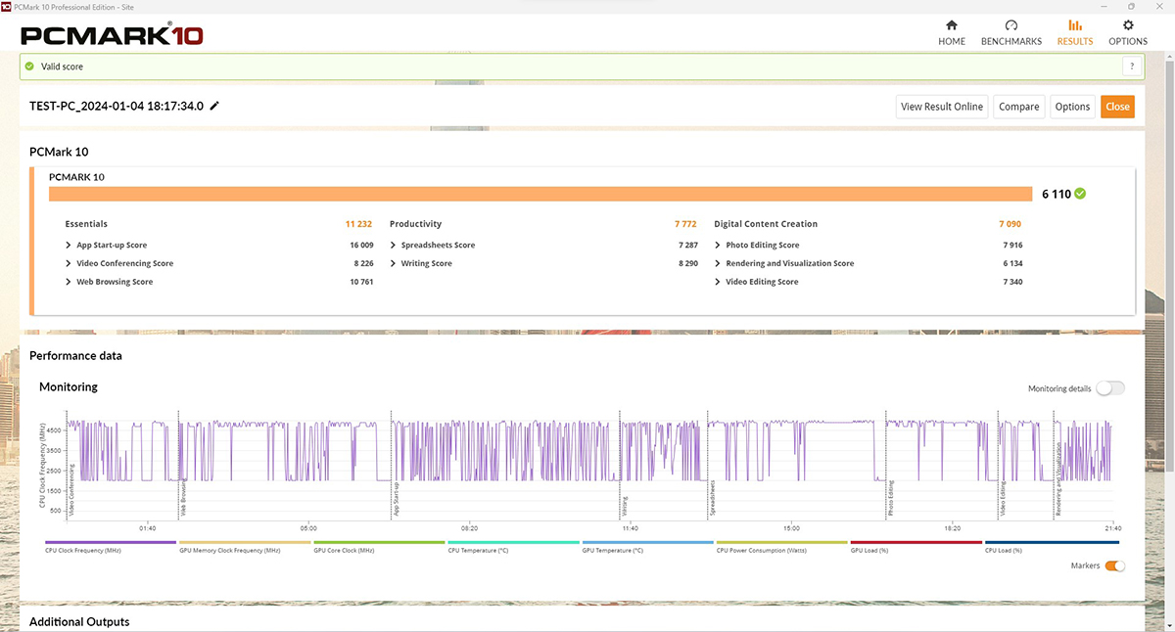Viewport: 1175px width, 632px height.
Task: Open the Benchmarks gauge icon
Action: pyautogui.click(x=1011, y=25)
